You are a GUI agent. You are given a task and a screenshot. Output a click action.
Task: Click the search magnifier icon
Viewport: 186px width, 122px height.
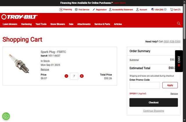click(178, 23)
